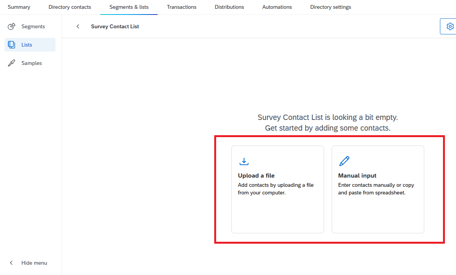Click the Lists icon in sidebar
Screen dimensions: 456x275
point(11,45)
